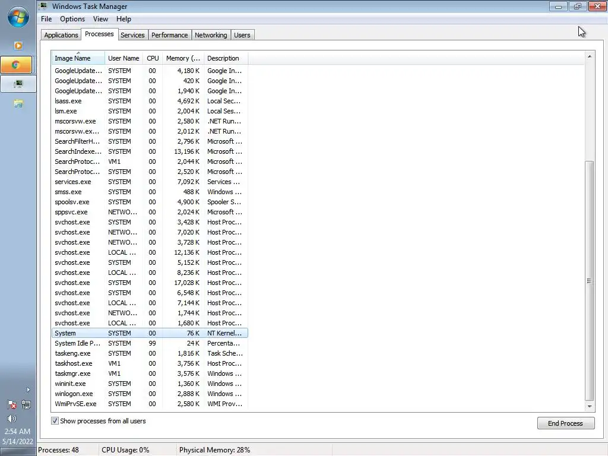Image resolution: width=608 pixels, height=456 pixels.
Task: Click CPU Usage: 0% status entry
Action: tap(125, 450)
